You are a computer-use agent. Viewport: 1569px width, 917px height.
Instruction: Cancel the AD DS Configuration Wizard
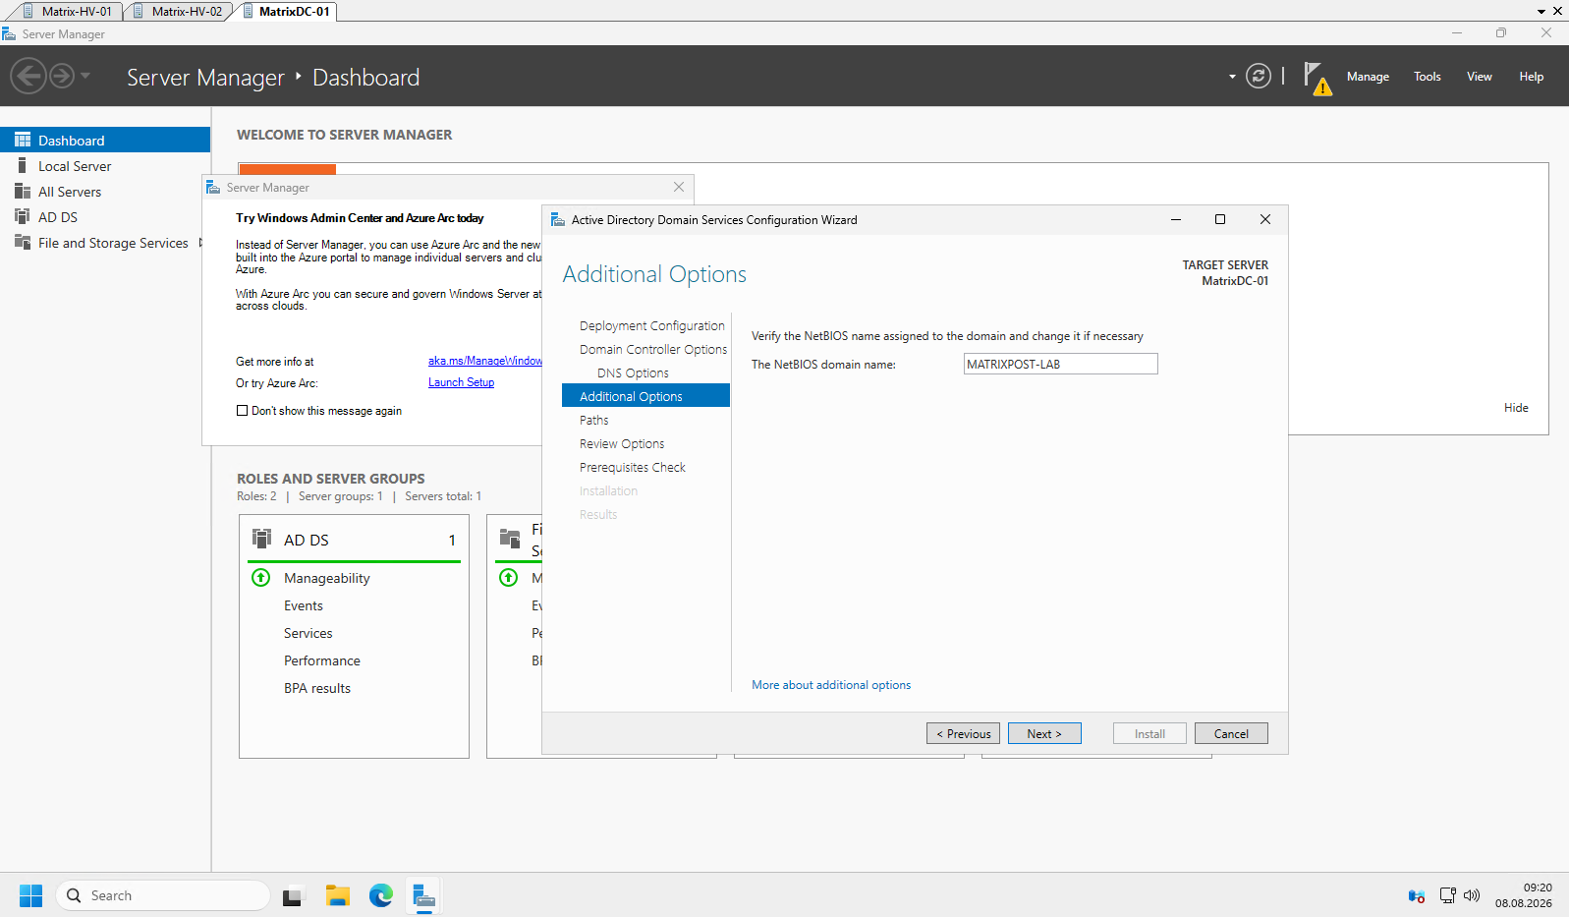pyautogui.click(x=1231, y=733)
